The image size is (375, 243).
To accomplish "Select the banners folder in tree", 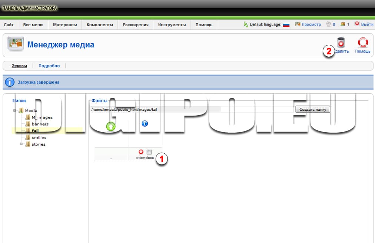I will [40, 124].
